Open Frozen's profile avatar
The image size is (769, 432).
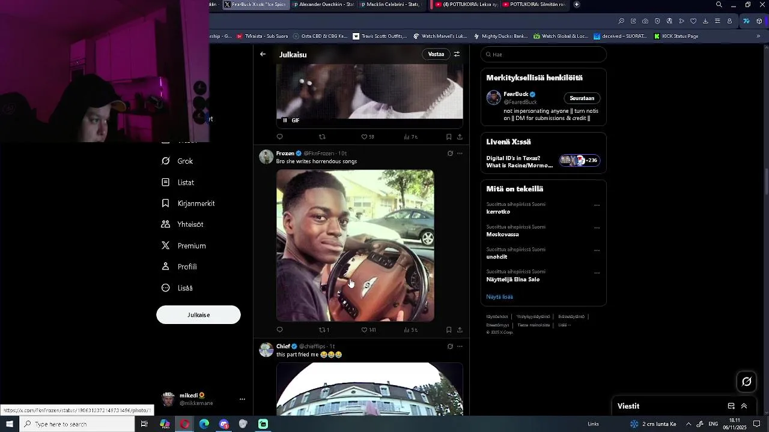point(266,157)
